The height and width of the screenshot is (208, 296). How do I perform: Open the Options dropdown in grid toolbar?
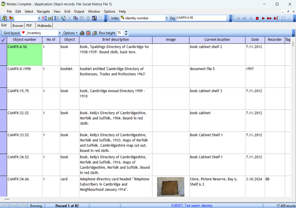70,33
